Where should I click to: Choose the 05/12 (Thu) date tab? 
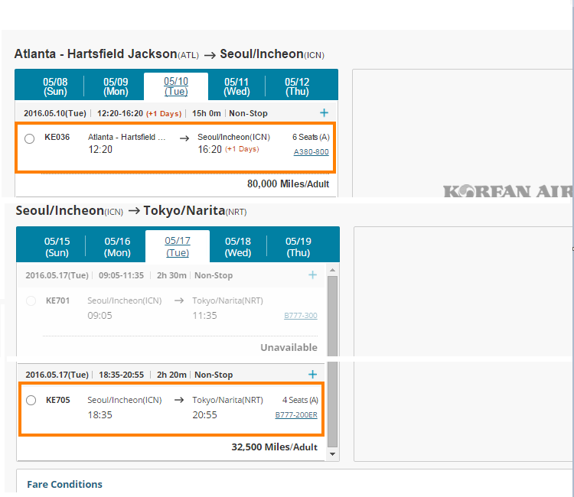click(x=297, y=86)
